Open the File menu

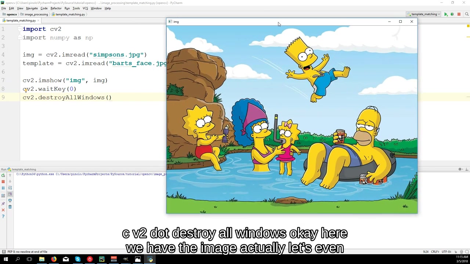[x=4, y=8]
